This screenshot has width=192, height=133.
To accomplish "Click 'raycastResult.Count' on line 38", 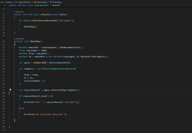I will pos(35,96).
